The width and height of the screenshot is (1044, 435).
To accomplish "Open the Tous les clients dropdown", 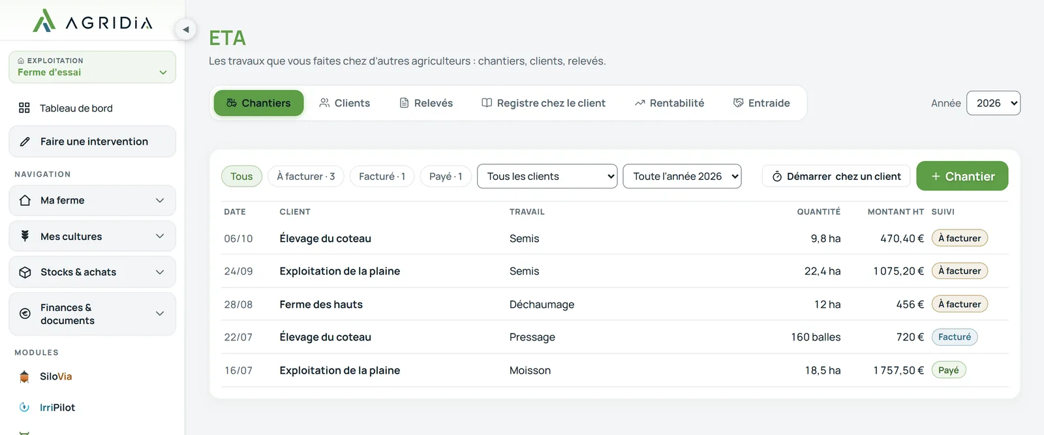I will click(547, 176).
